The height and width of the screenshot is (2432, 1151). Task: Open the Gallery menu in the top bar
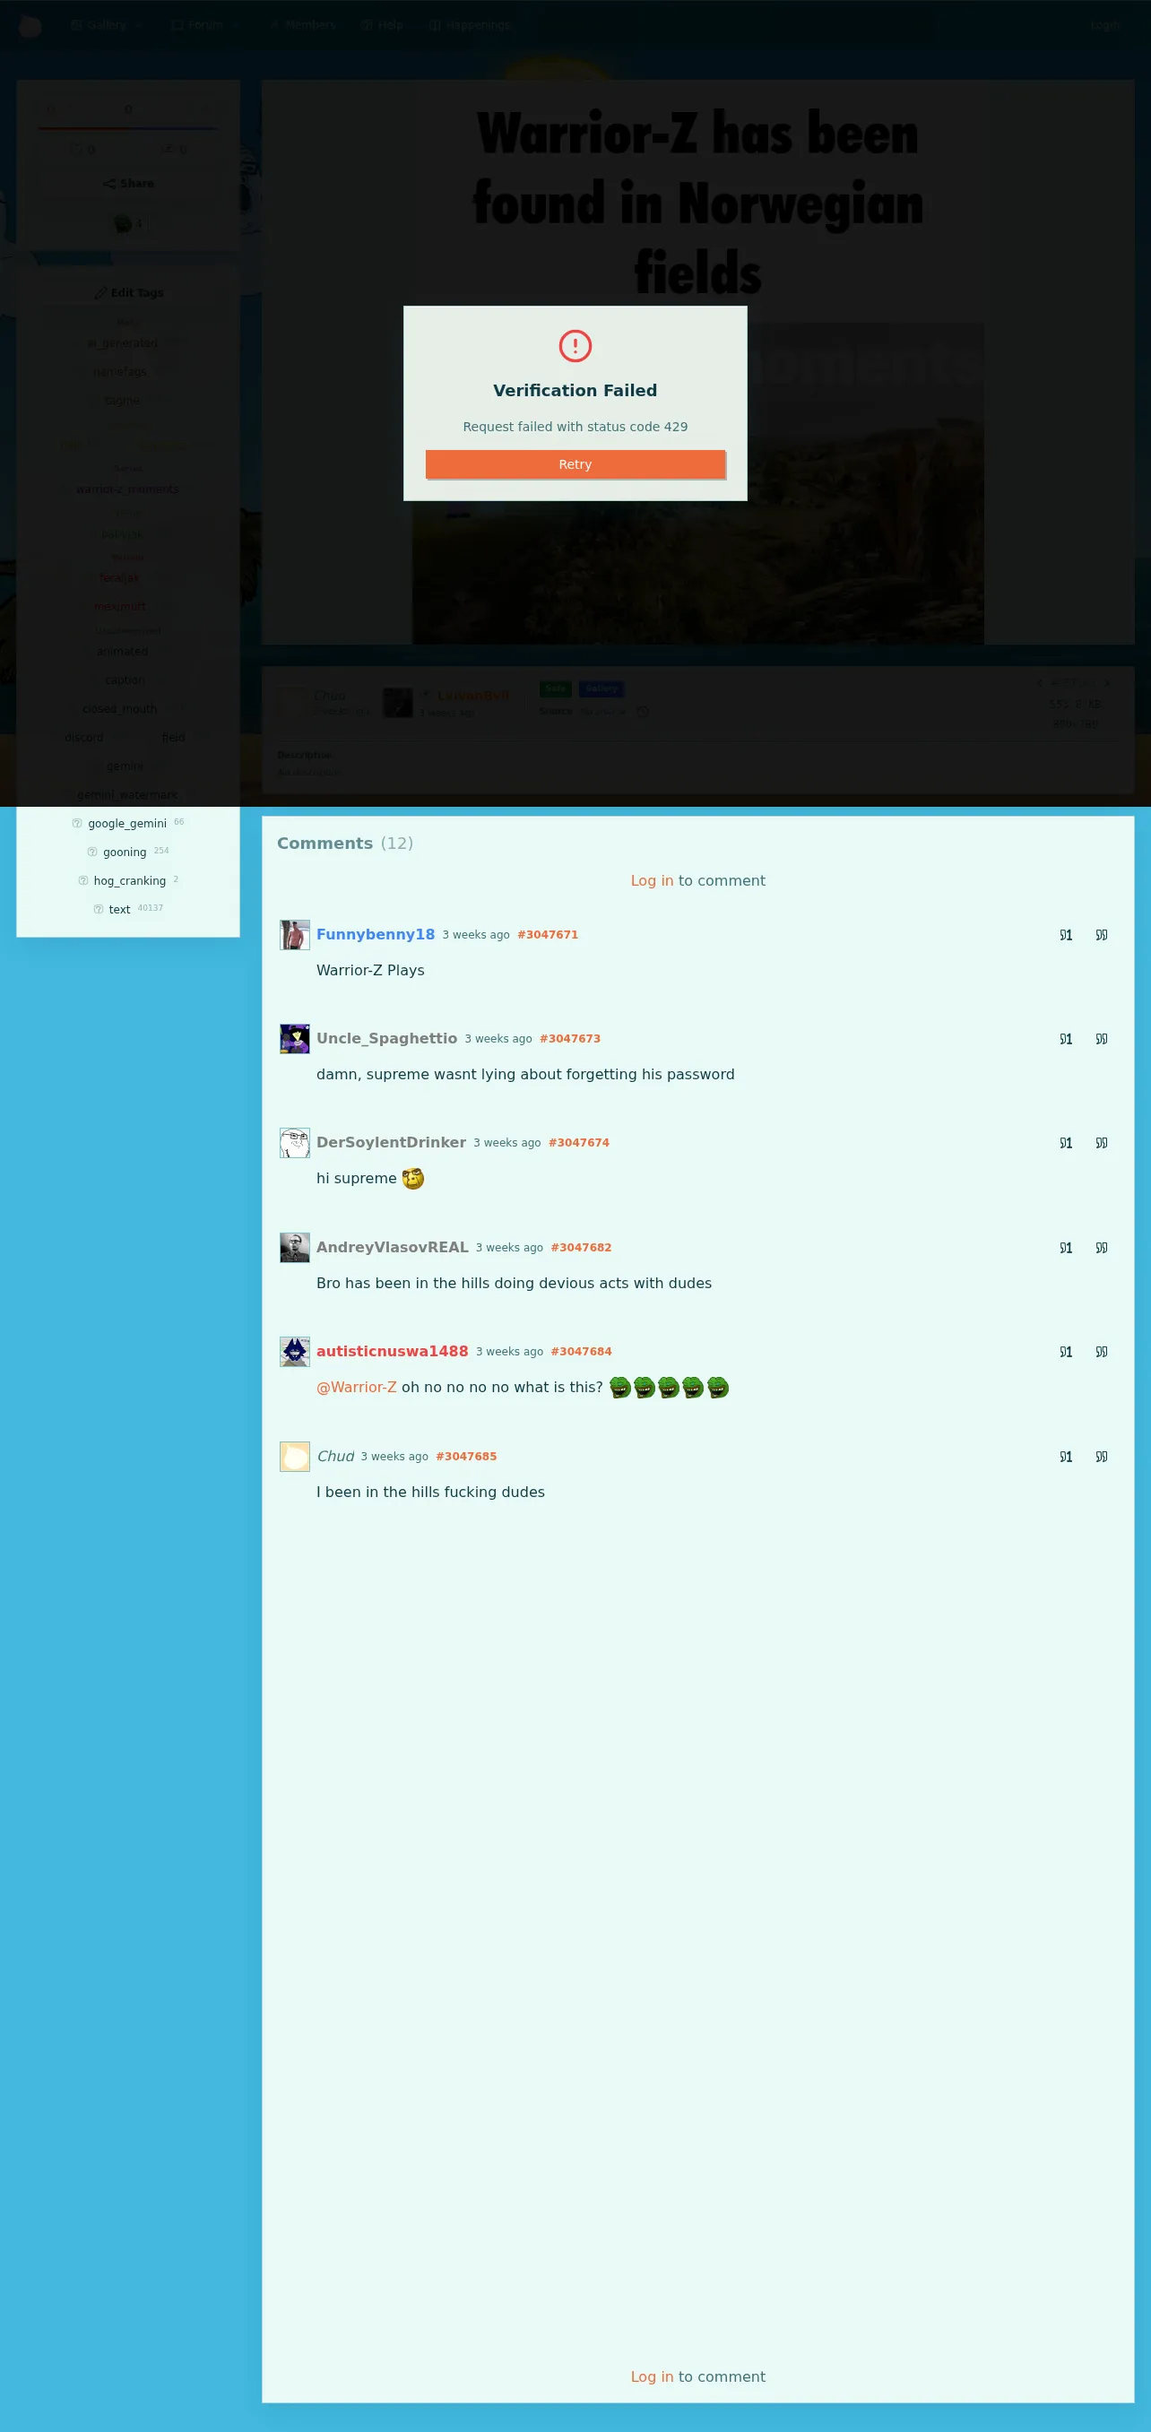click(x=107, y=25)
